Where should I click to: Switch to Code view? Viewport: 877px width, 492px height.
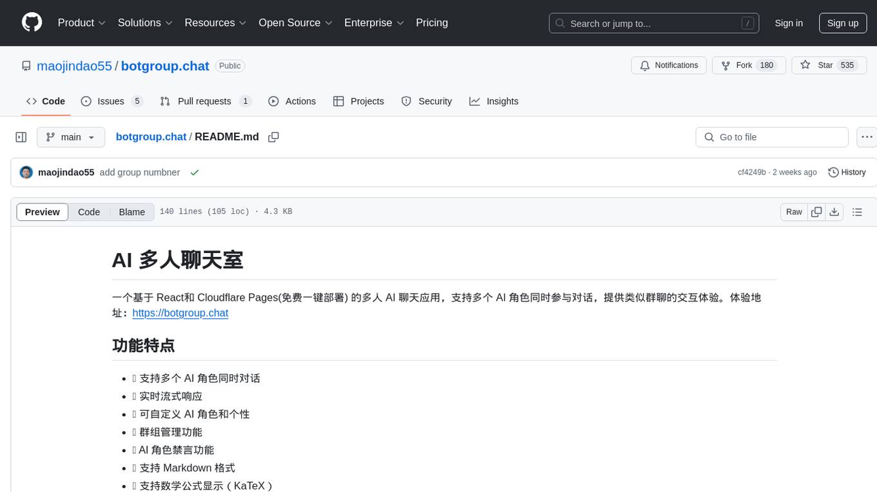(89, 212)
